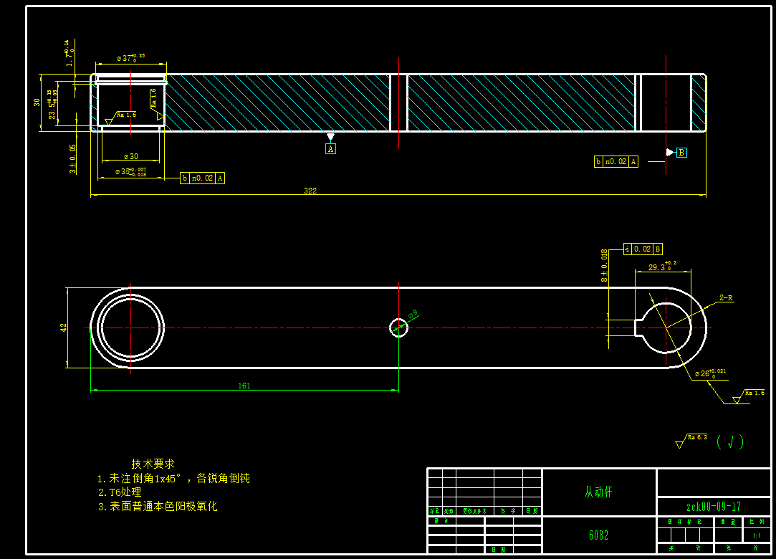Click datum label B box

681,153
